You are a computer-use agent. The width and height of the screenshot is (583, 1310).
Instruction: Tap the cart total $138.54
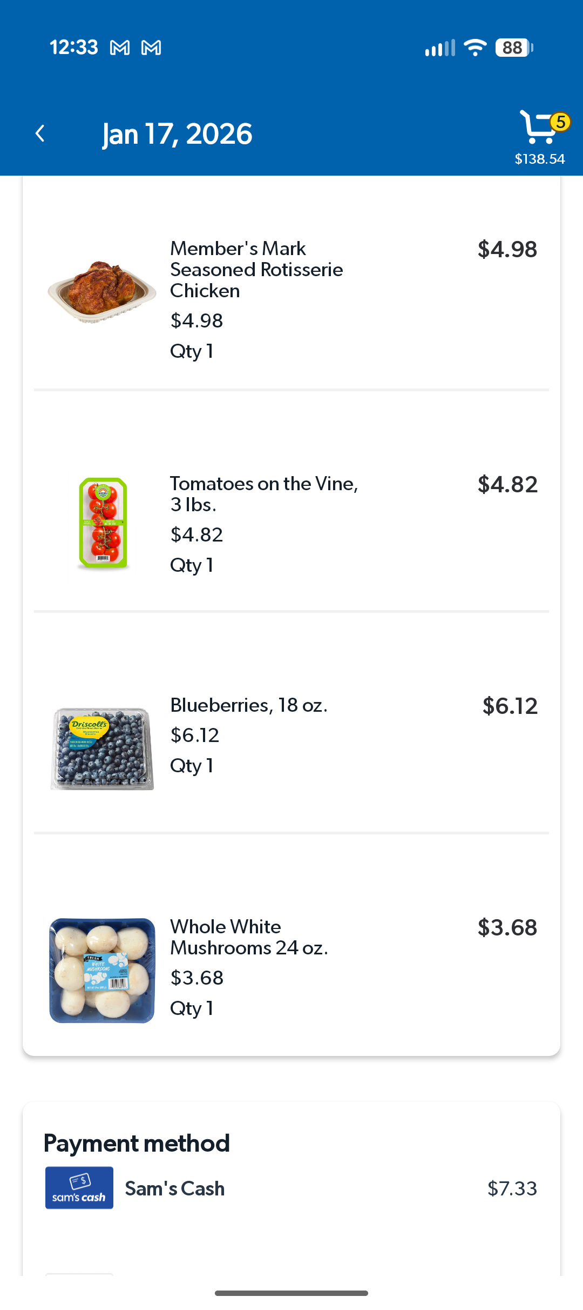click(540, 159)
